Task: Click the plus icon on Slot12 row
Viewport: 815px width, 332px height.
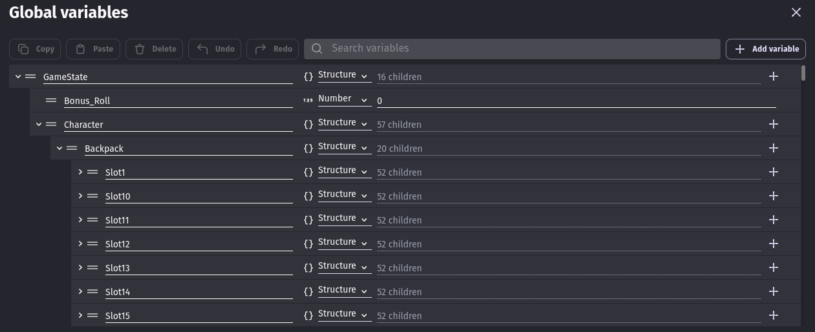Action: click(x=773, y=244)
